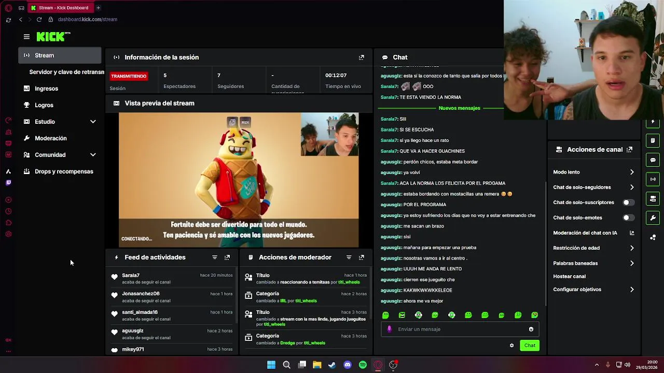This screenshot has height=373, width=664.
Task: Click Sarala7 in the activity feed
Action: 131,276
